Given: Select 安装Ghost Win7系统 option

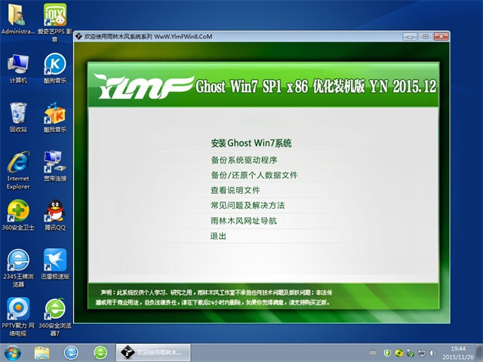Looking at the screenshot, I should 251,143.
